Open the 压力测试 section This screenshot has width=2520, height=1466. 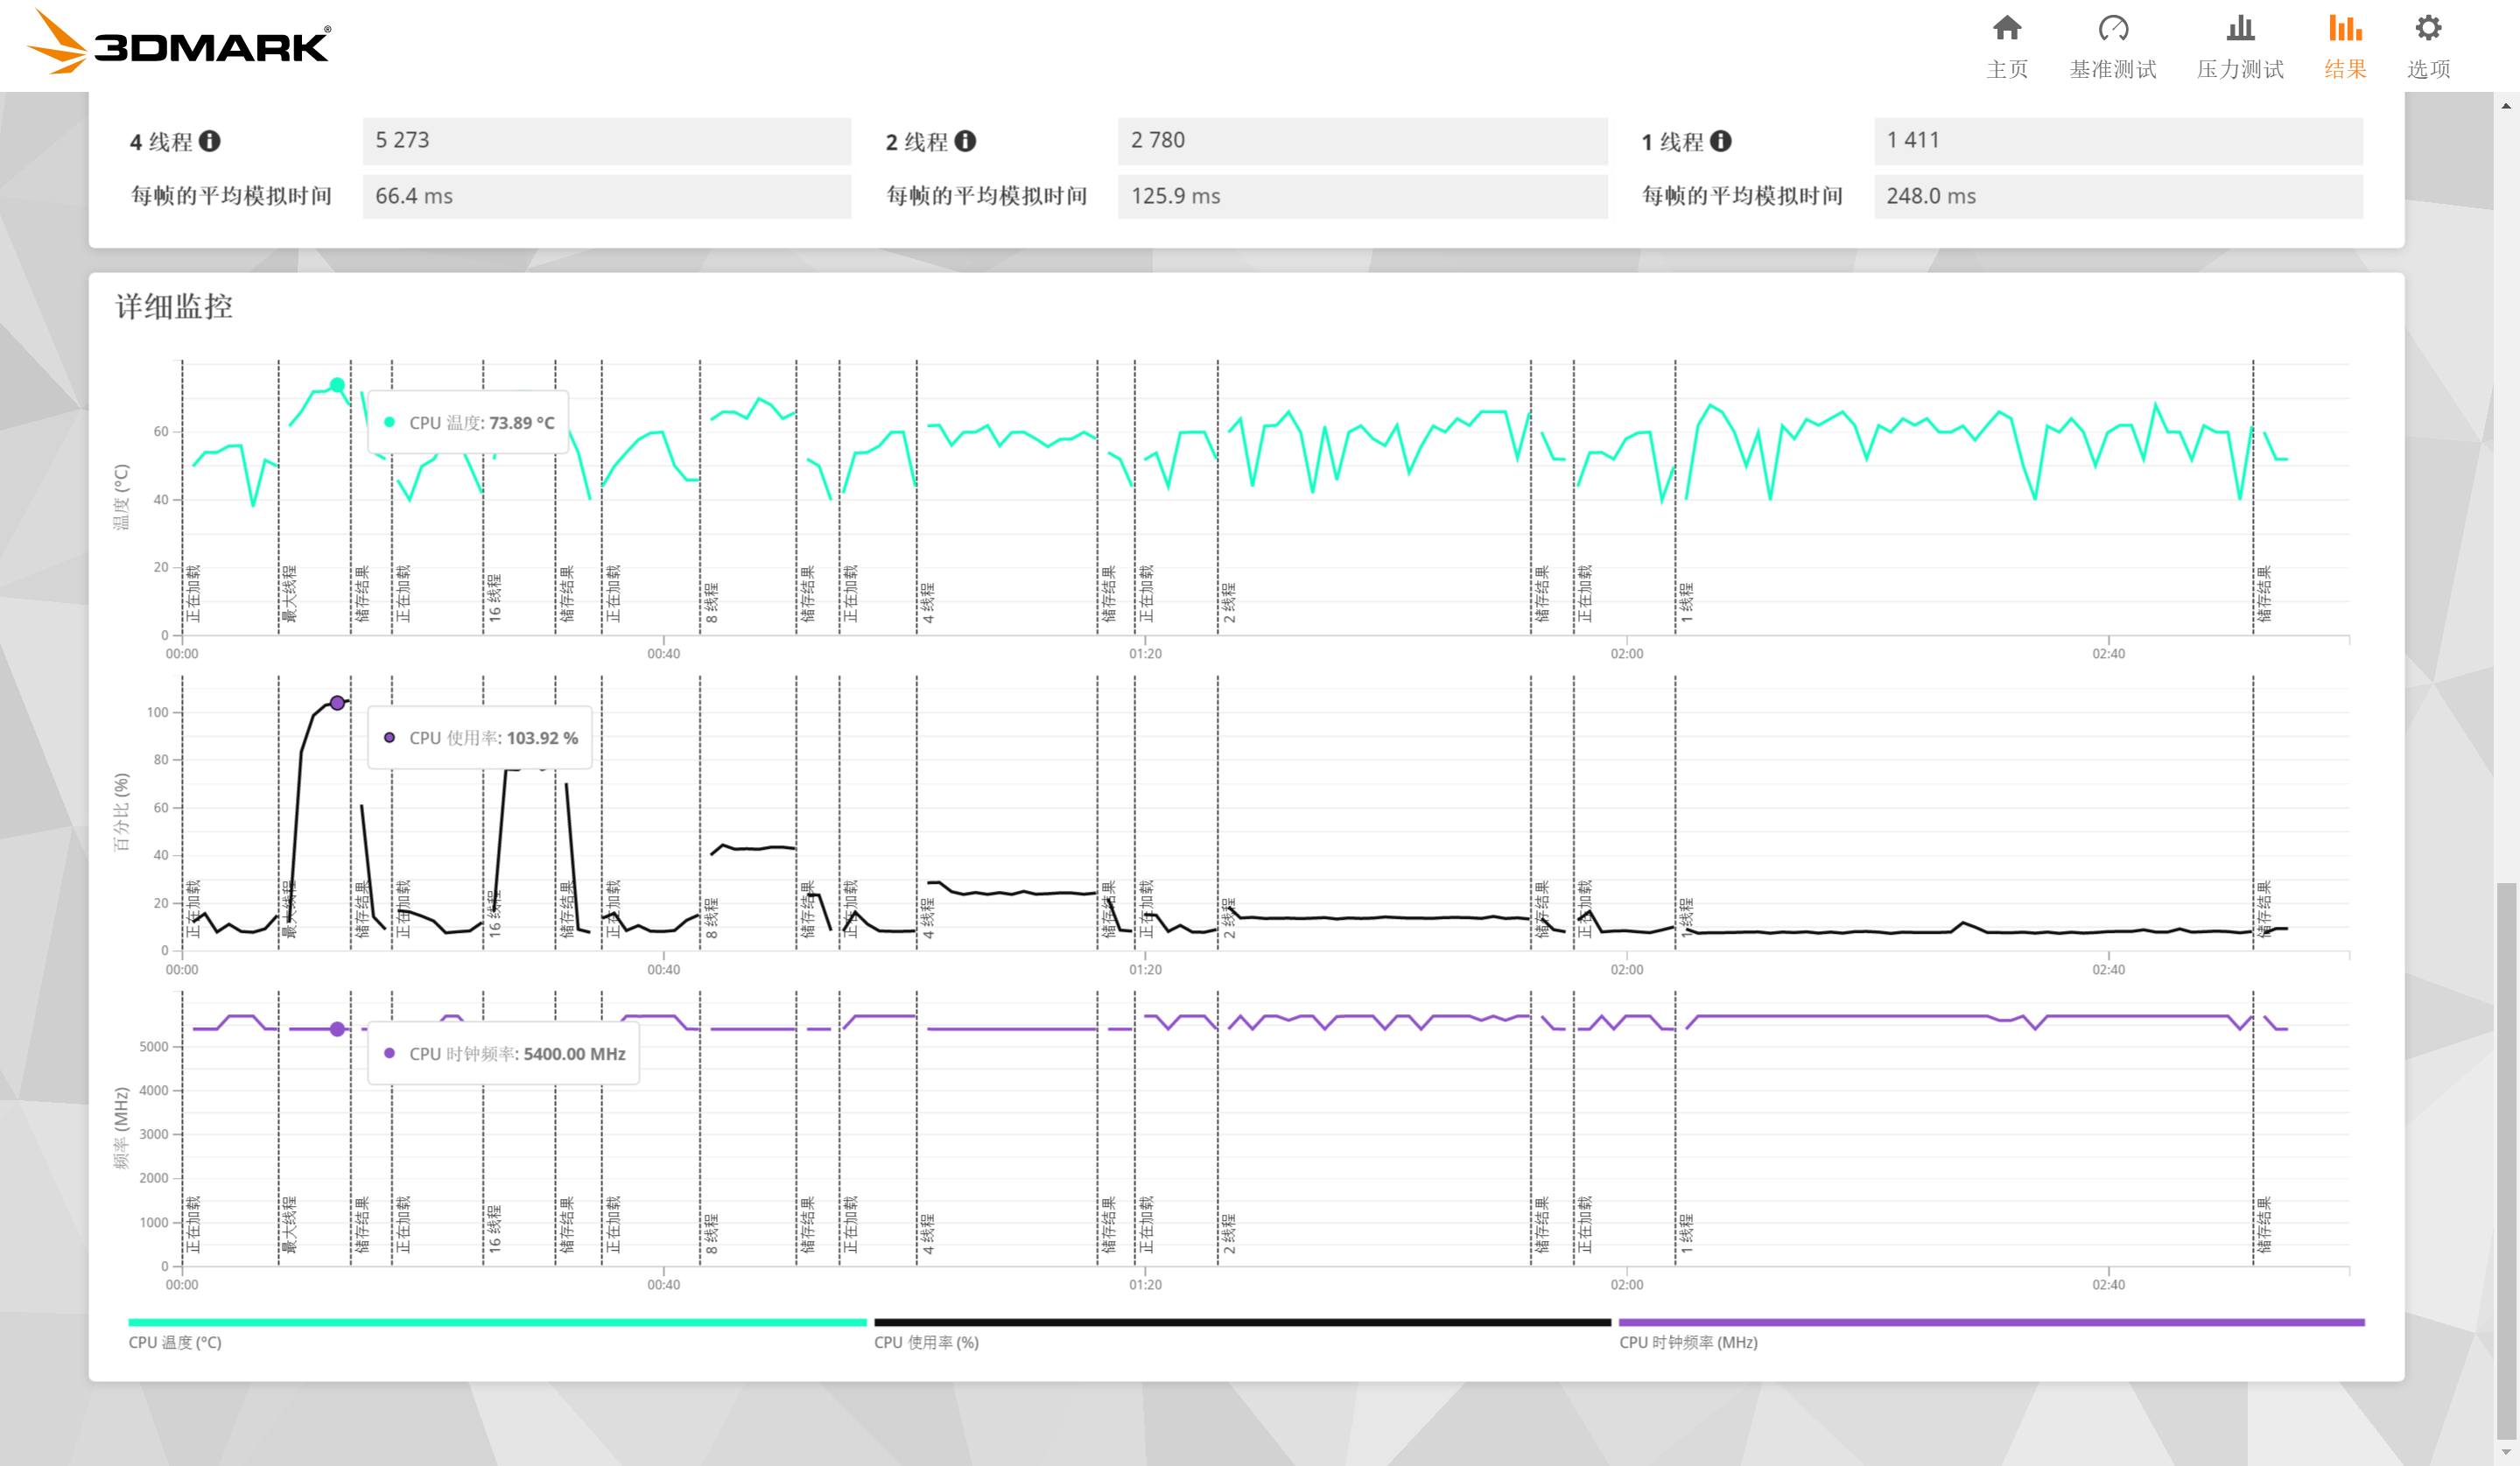tap(2240, 30)
